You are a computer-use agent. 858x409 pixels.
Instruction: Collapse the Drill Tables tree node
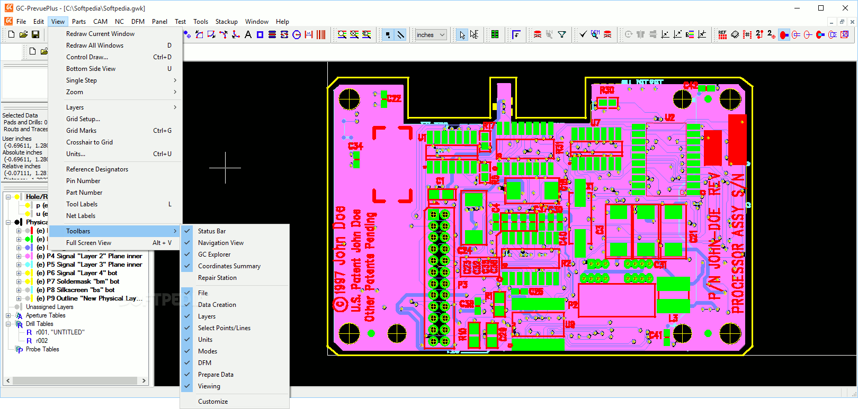coord(8,324)
